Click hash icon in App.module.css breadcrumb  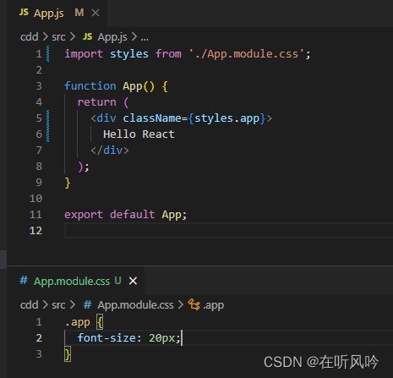click(87, 304)
